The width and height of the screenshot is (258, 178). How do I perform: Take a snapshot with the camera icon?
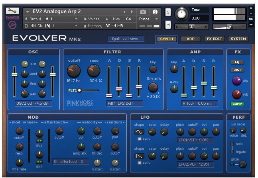coord(143,12)
